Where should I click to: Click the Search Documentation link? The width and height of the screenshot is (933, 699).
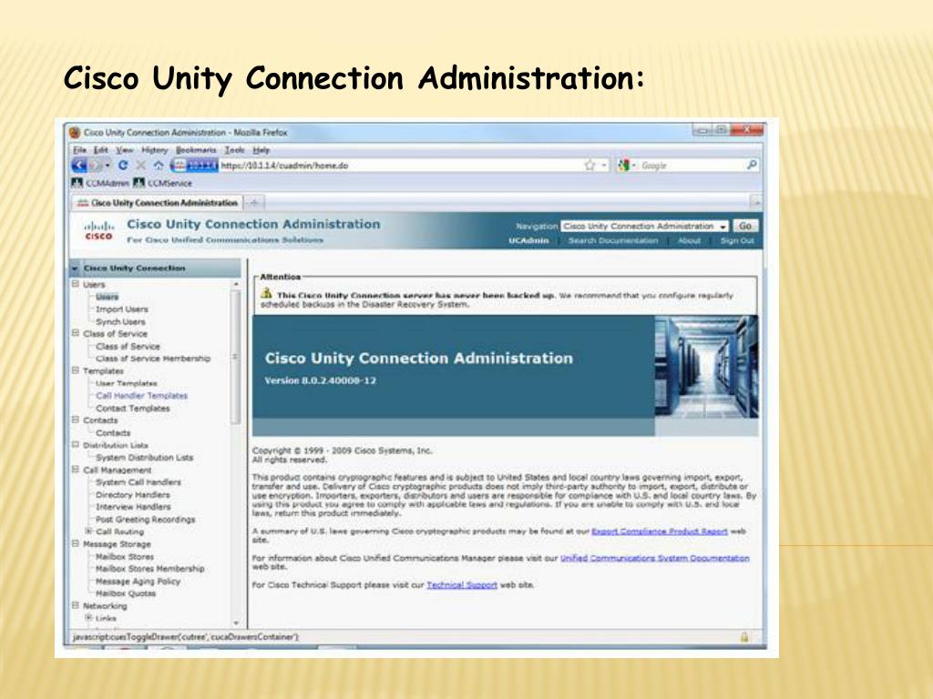613,240
